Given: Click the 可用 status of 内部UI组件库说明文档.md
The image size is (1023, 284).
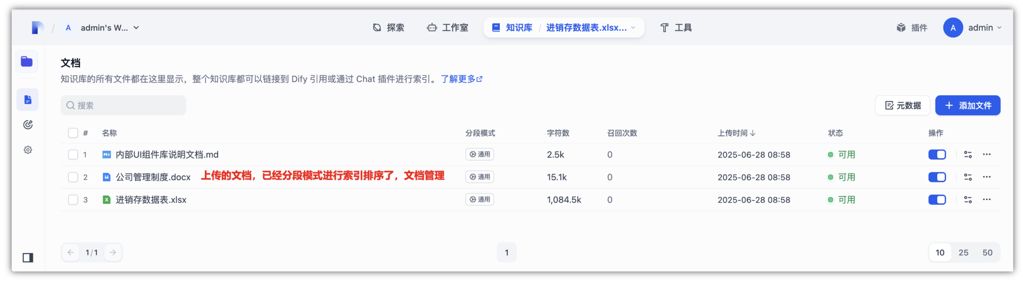Looking at the screenshot, I should point(841,155).
